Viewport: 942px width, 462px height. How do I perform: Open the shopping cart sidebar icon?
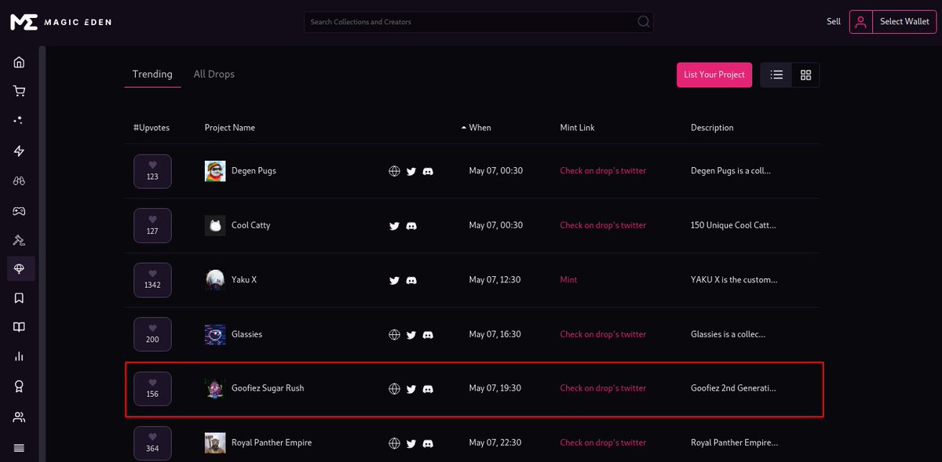click(19, 91)
